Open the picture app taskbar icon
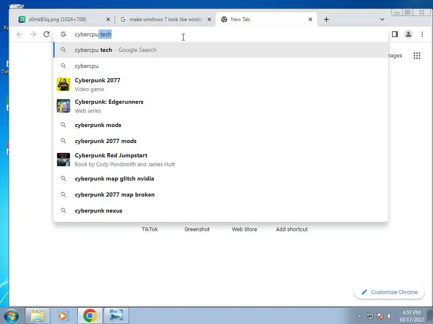 click(116, 316)
